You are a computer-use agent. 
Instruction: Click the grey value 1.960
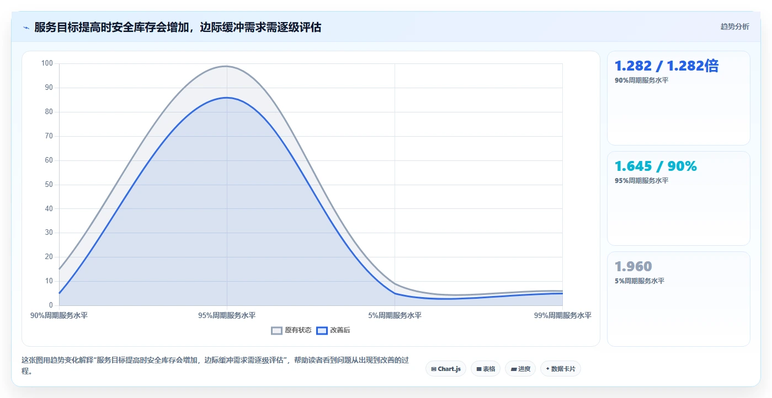(633, 266)
